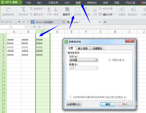146x113 pixels.
Task: Expand quick access toolbar dropdown arrow
Action: coord(28,22)
